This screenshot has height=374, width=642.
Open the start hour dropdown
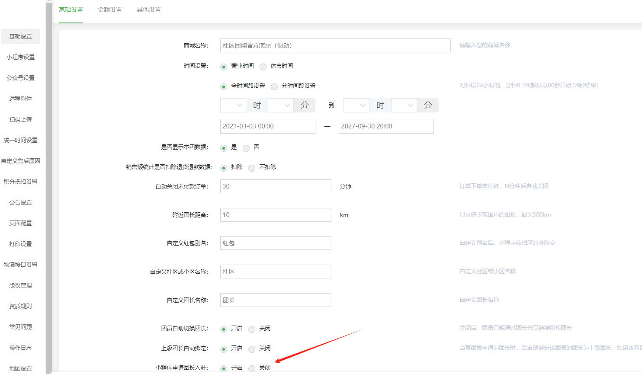233,105
